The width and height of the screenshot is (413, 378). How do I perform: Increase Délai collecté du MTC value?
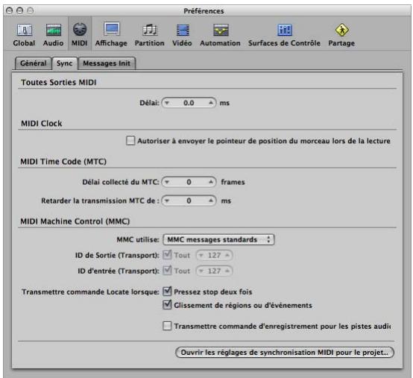[x=211, y=182]
